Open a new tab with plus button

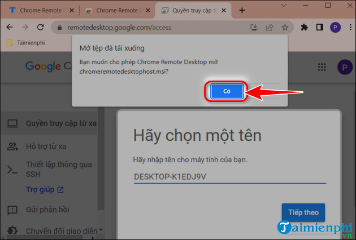[x=242, y=10]
